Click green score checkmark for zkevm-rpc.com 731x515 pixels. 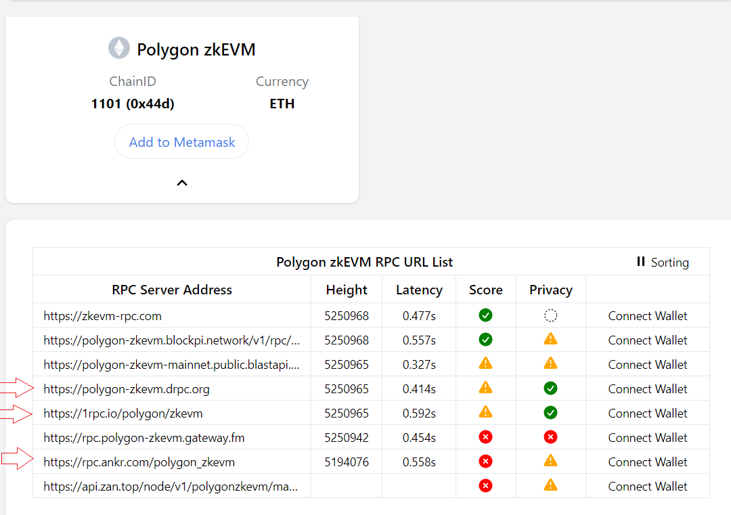click(485, 315)
